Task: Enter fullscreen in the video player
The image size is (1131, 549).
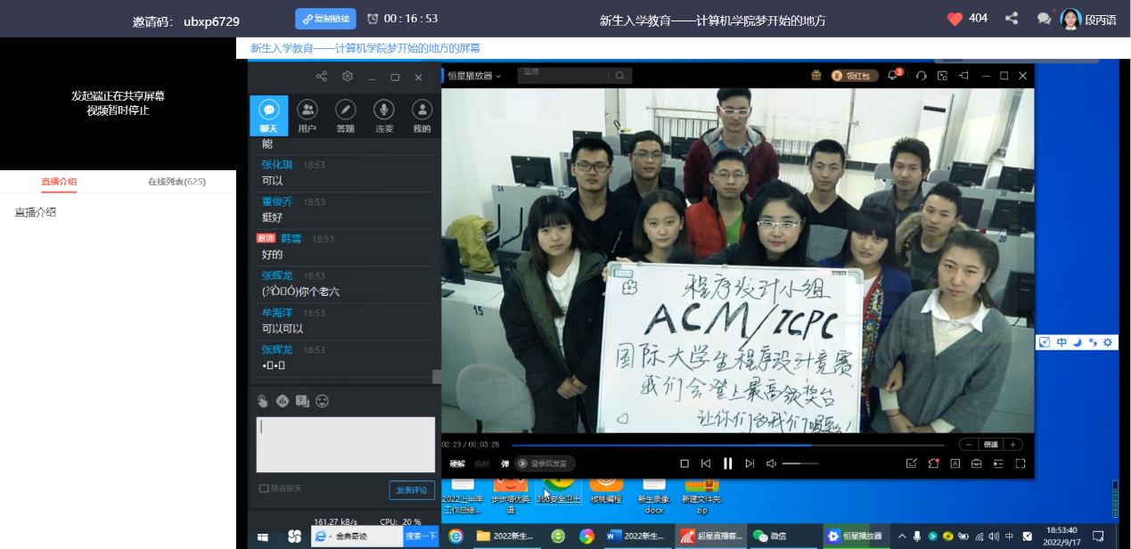Action: tap(1020, 463)
